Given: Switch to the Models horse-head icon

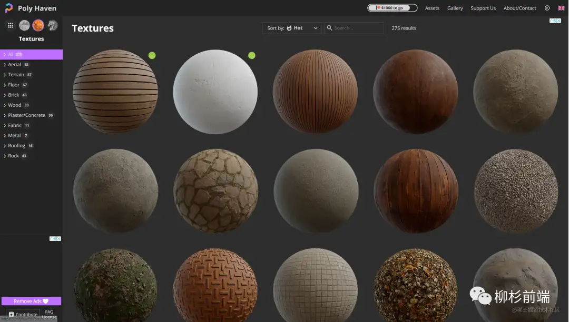Looking at the screenshot, I should [x=52, y=25].
